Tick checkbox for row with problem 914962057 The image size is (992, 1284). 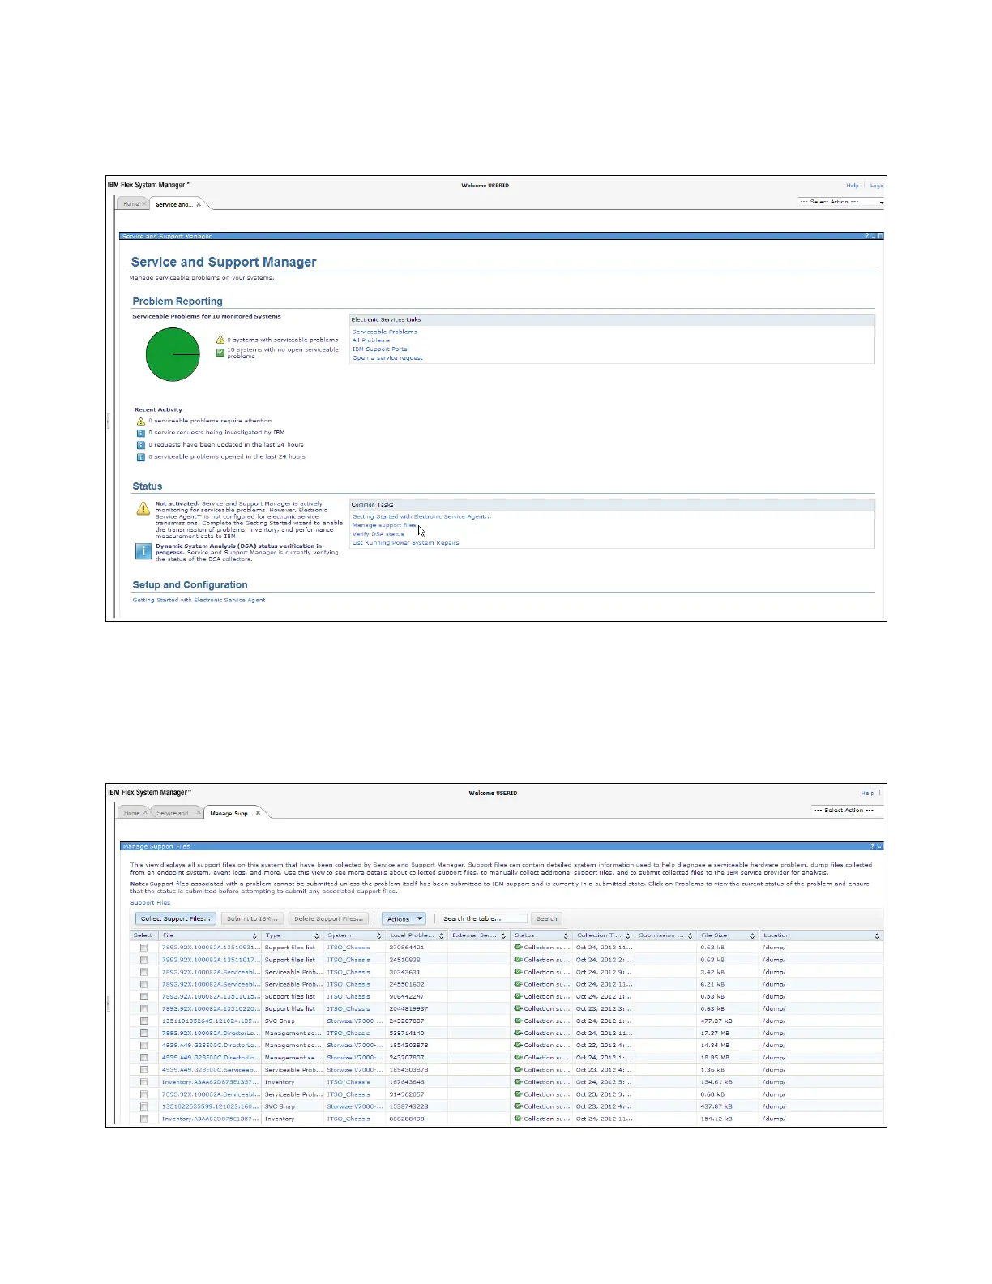[x=143, y=1094]
